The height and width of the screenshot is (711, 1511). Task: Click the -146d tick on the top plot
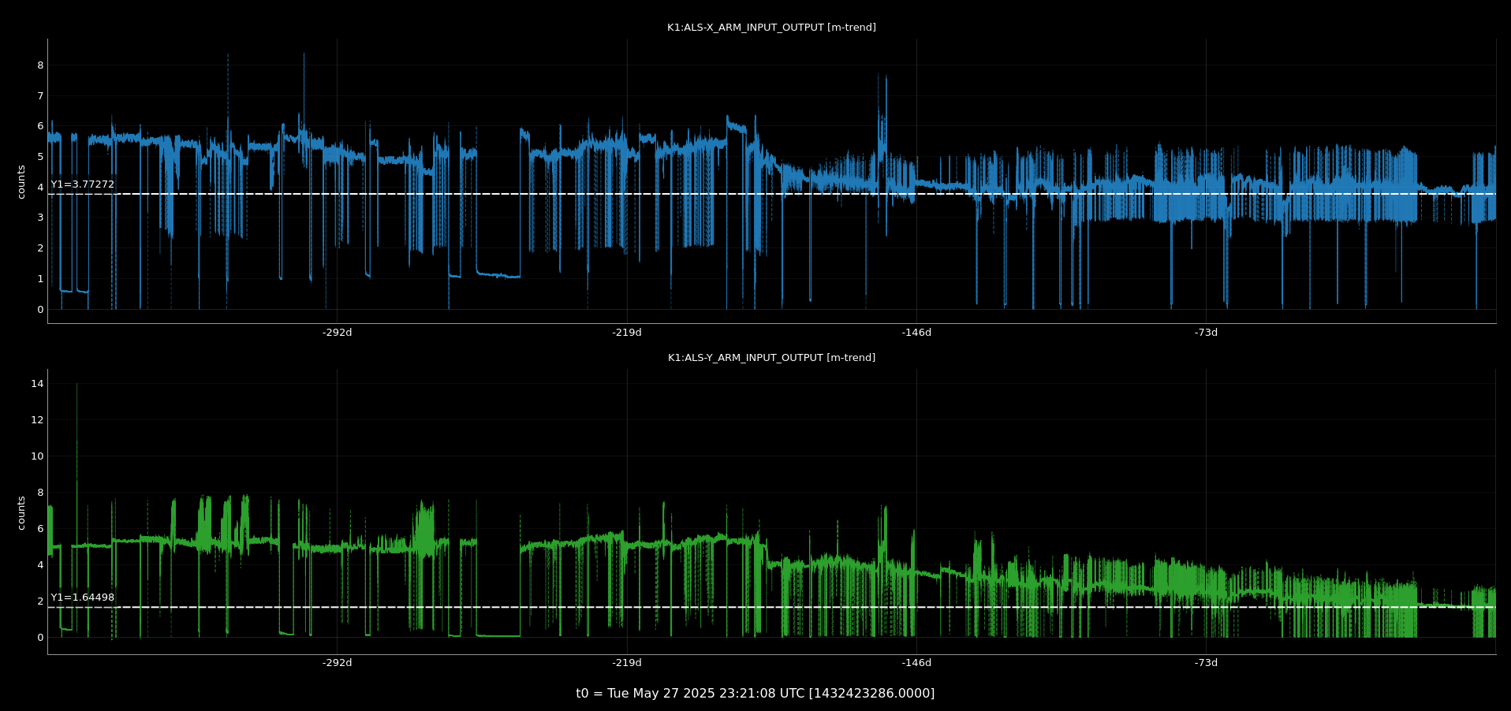(916, 333)
